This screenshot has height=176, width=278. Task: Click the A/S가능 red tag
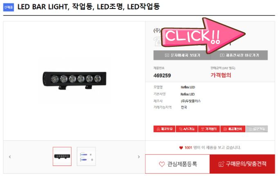(186, 129)
